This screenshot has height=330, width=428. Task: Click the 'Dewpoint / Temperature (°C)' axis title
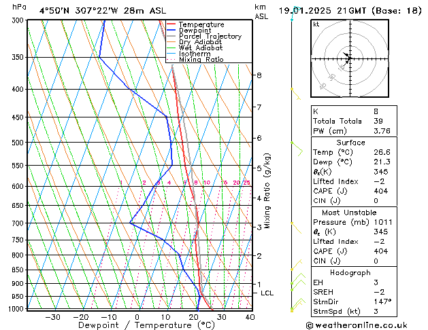[x=146, y=325]
